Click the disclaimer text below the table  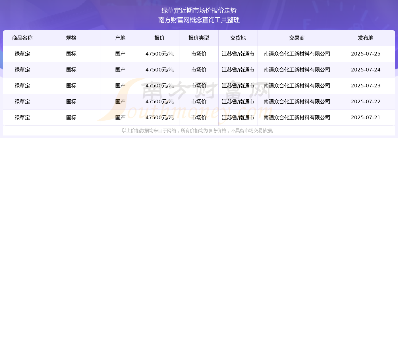199,131
